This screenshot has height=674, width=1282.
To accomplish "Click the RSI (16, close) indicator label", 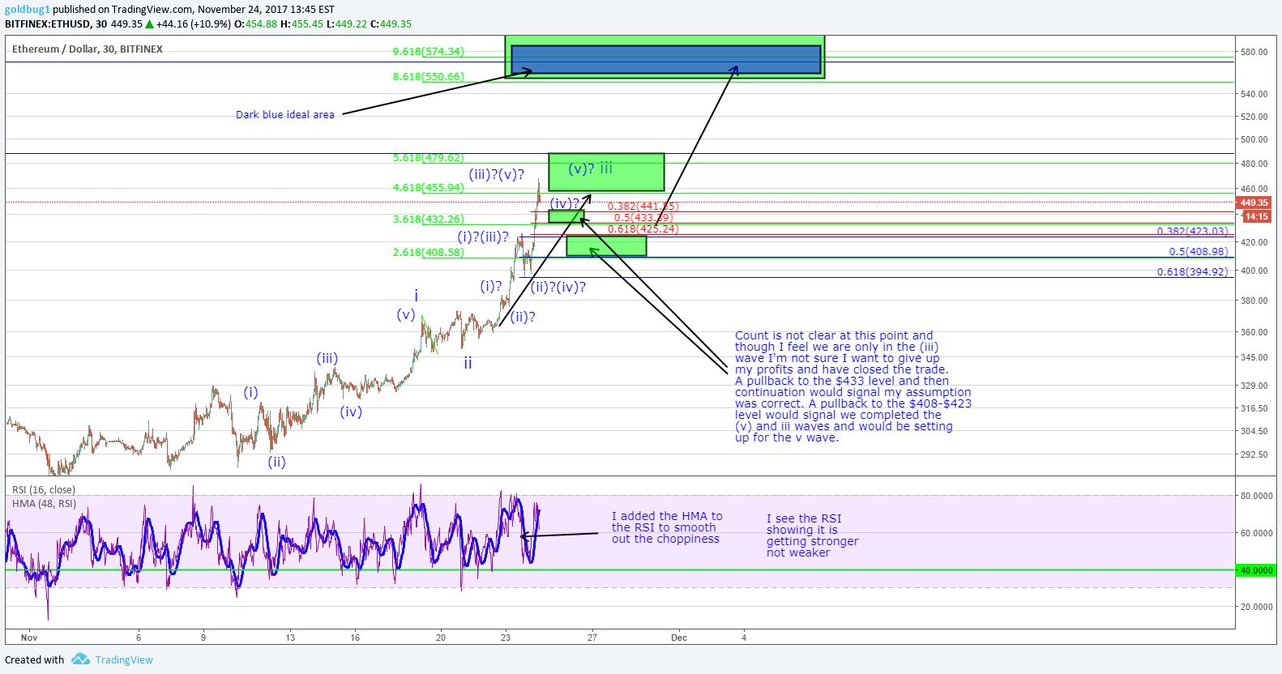I will coord(44,490).
